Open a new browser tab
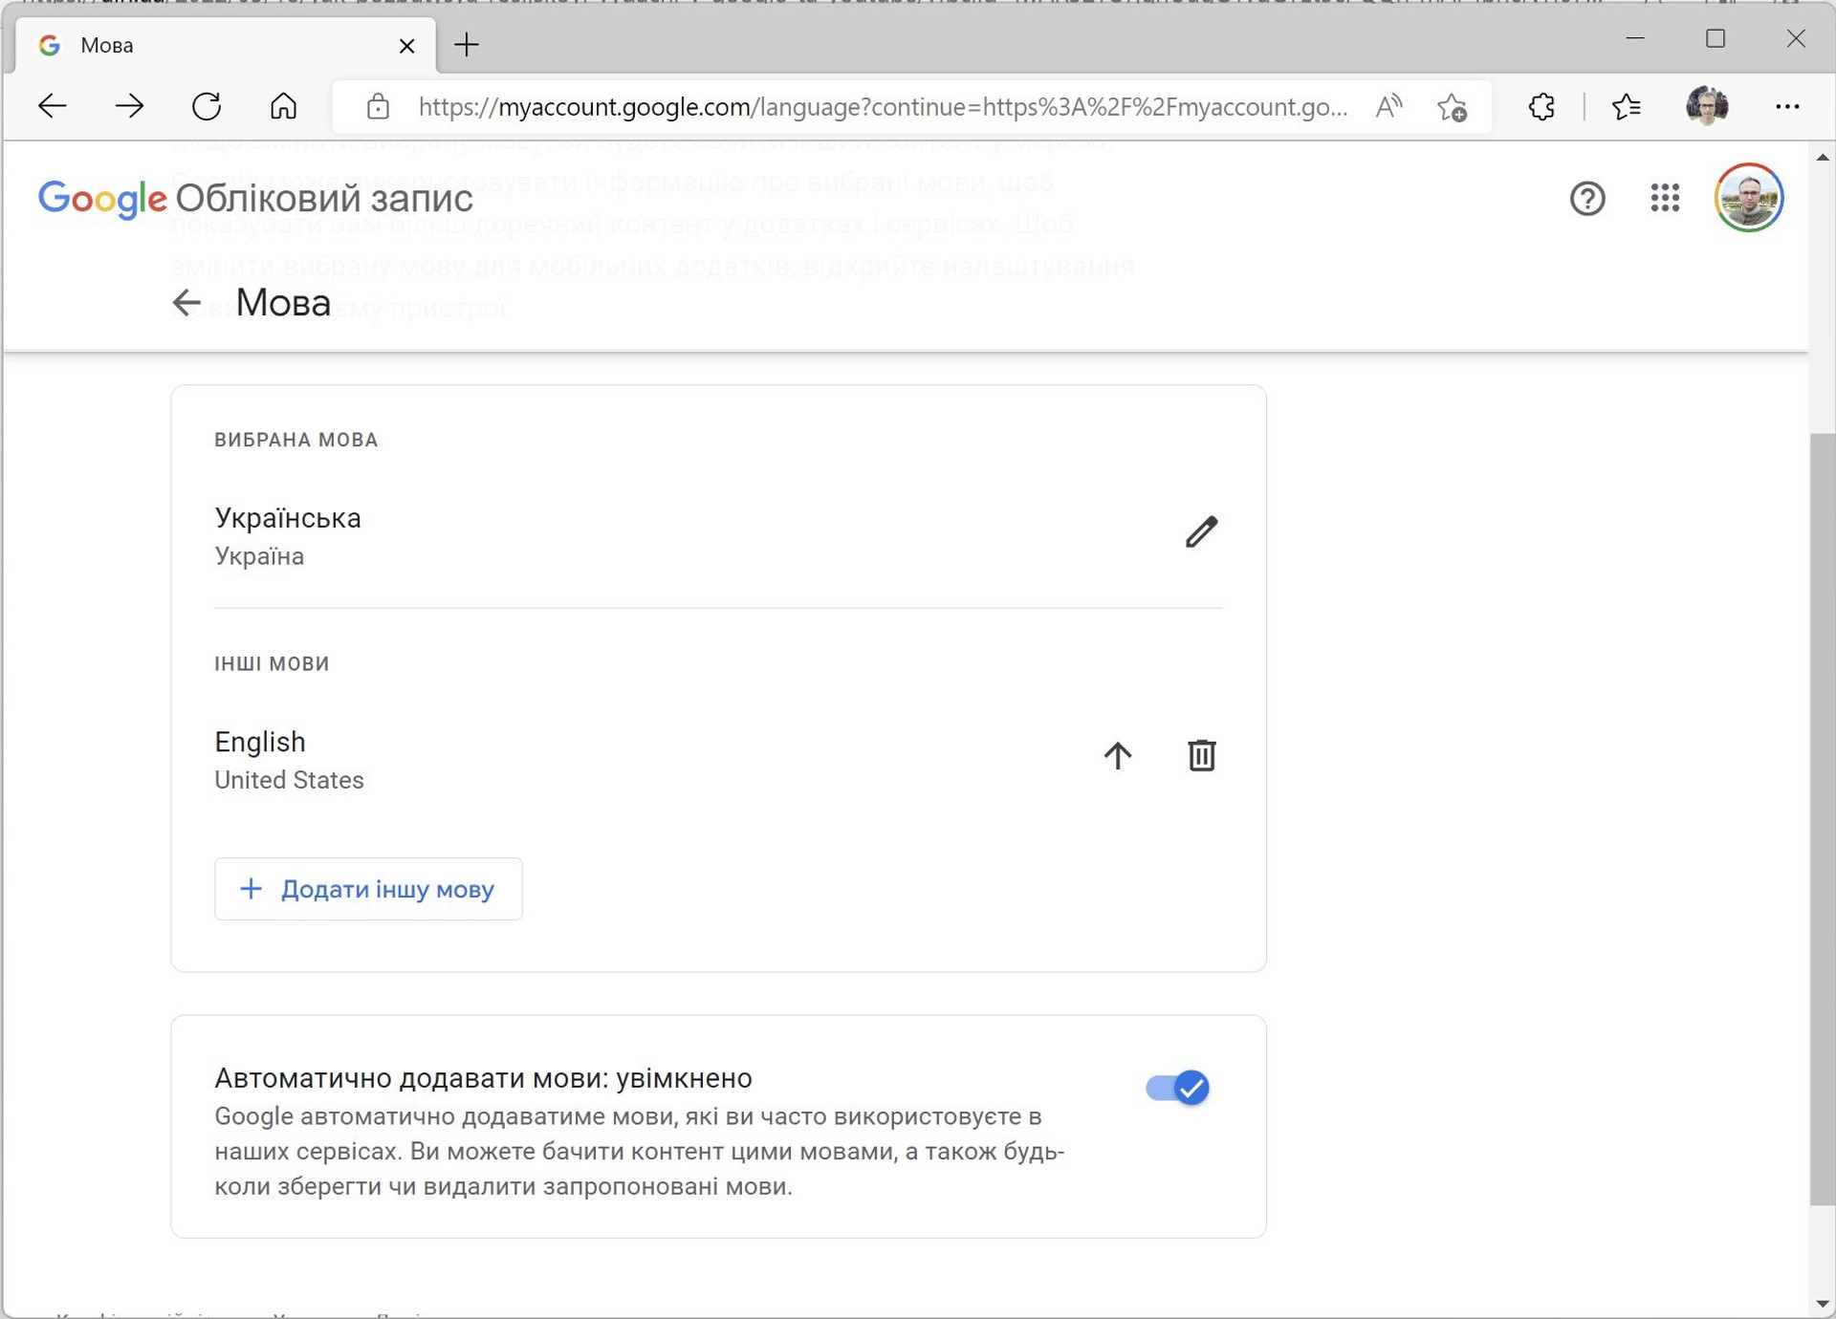 467,45
